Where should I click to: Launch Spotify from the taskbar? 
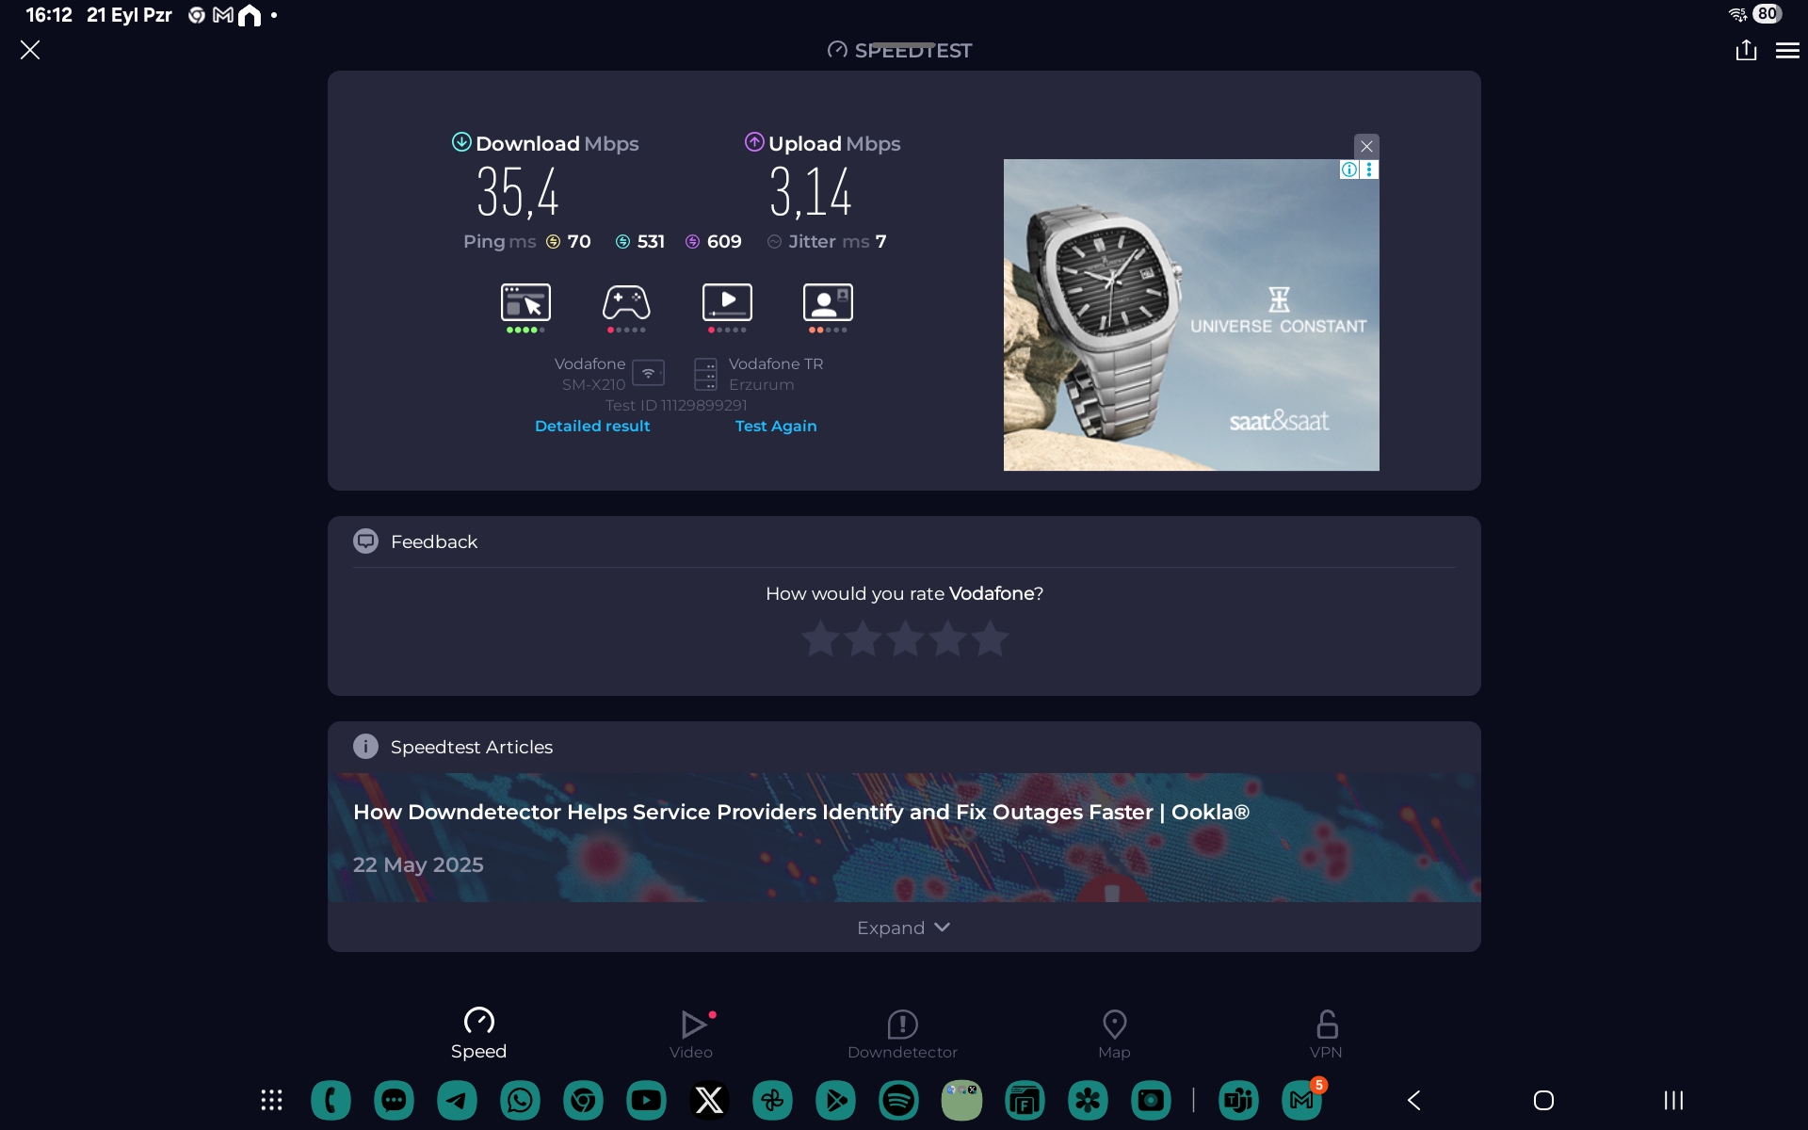(x=898, y=1100)
